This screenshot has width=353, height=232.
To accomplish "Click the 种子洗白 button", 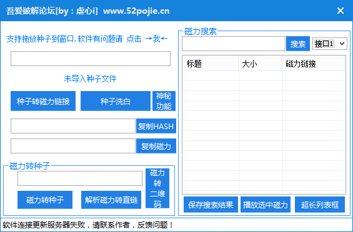I will pos(116,101).
